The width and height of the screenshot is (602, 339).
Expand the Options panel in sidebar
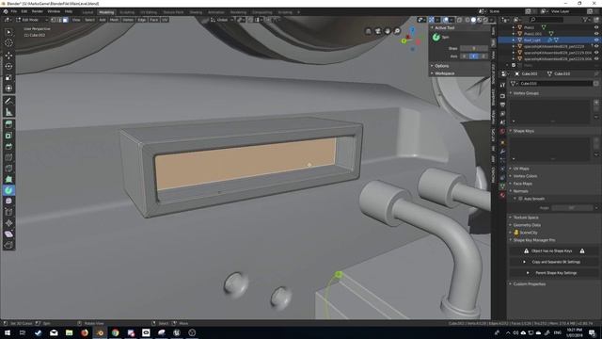441,66
